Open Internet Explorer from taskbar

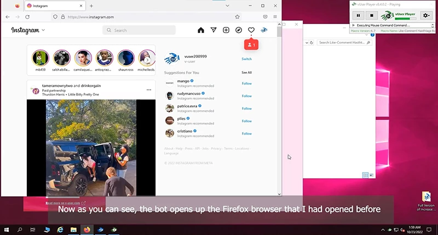tap(60, 230)
